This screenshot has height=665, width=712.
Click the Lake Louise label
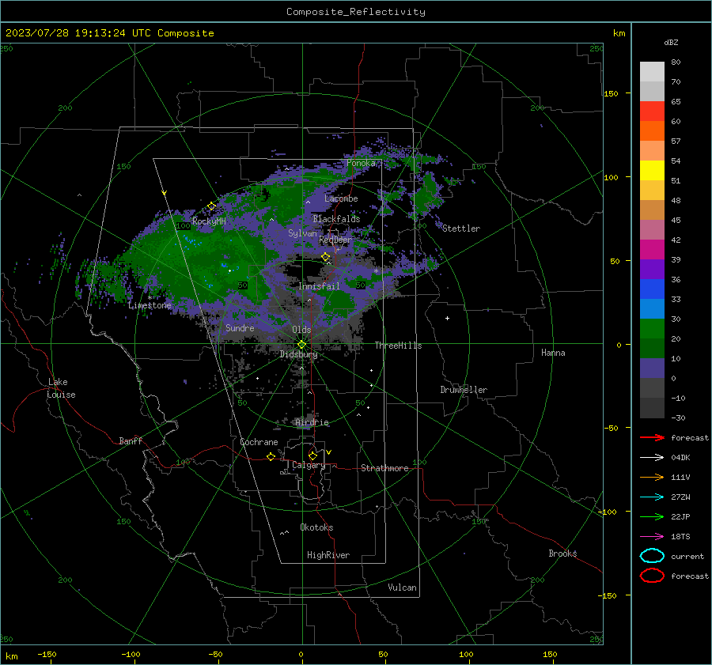[61, 388]
